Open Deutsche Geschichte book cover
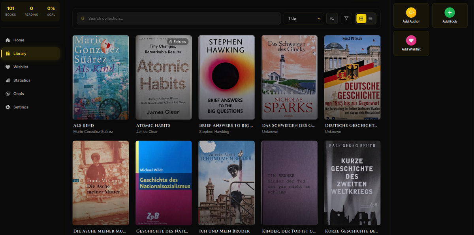This screenshot has height=235, width=474. point(352,77)
